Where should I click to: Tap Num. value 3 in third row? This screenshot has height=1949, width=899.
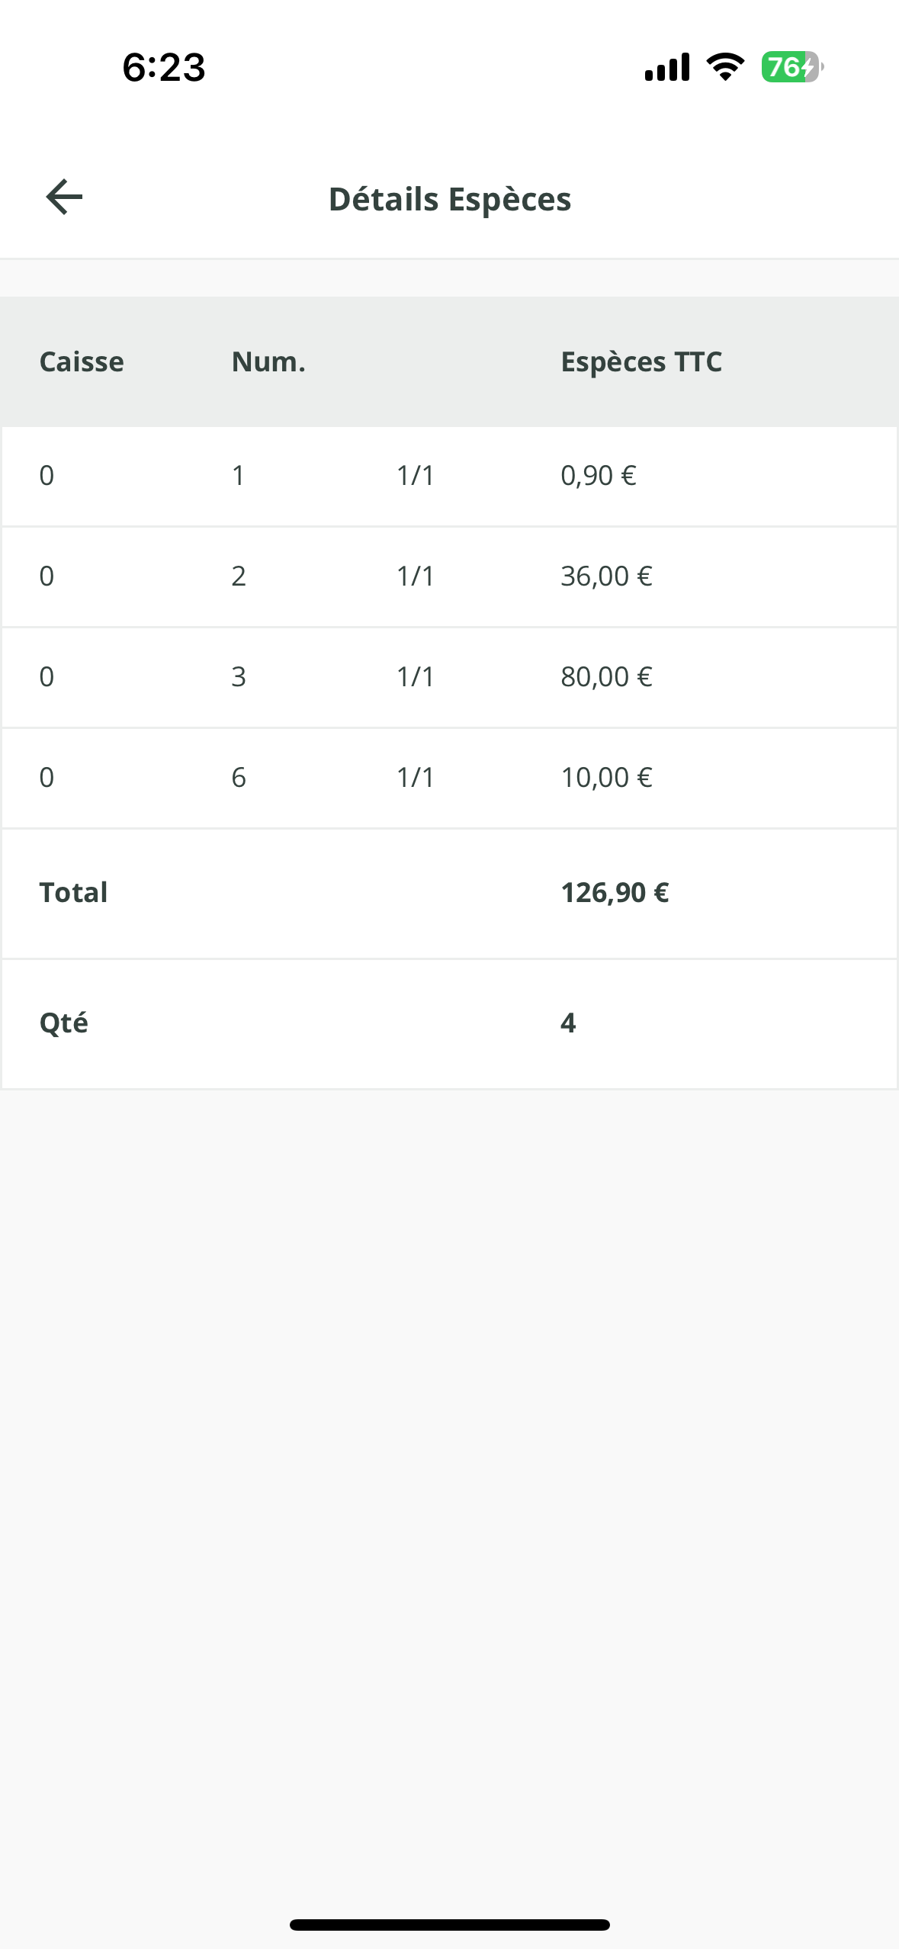coord(239,677)
